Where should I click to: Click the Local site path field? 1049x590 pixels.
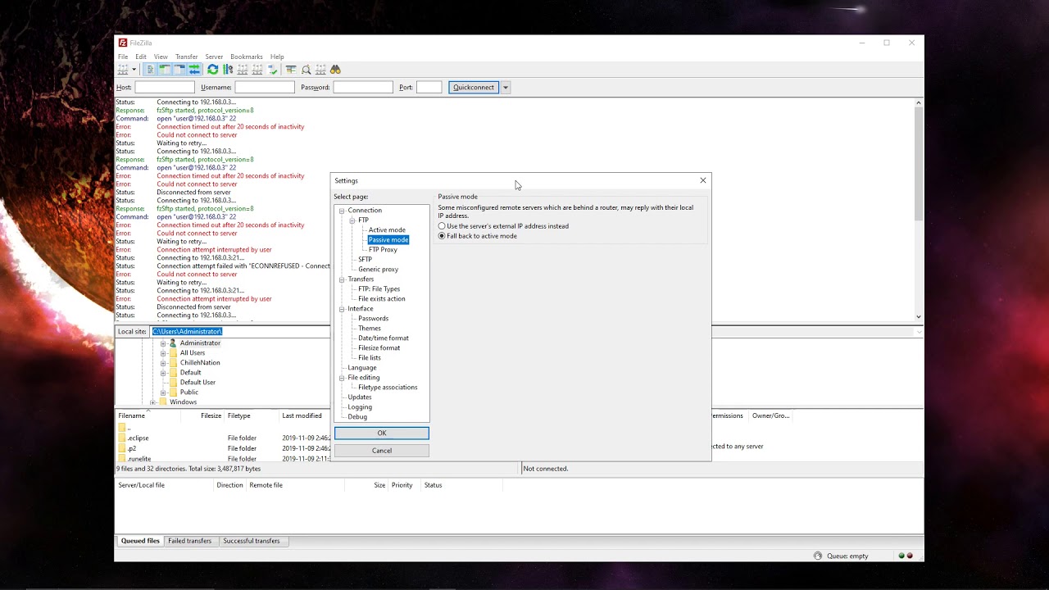tap(240, 332)
